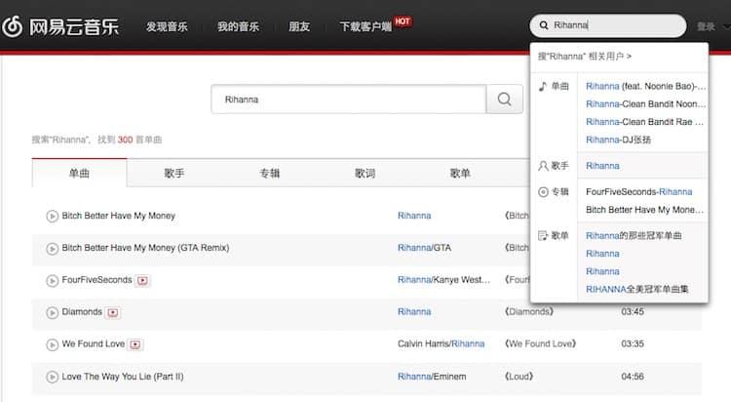
Task: Click the main Rihanna search input field
Action: click(x=348, y=100)
